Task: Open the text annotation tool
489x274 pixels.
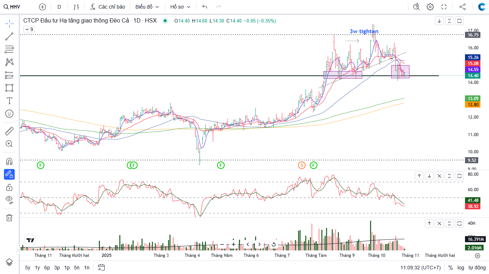Action: pyautogui.click(x=10, y=101)
